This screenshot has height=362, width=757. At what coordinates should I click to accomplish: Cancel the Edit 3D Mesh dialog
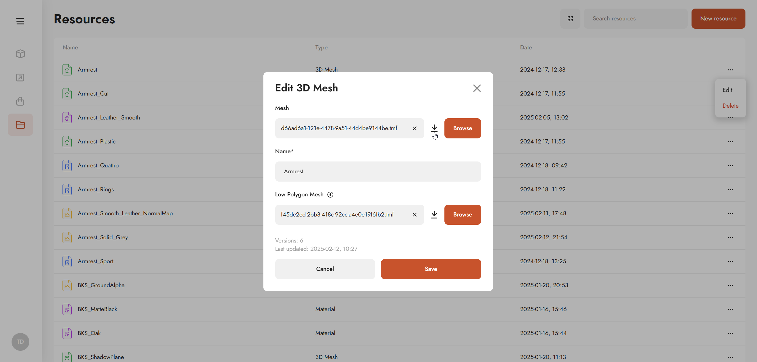325,269
